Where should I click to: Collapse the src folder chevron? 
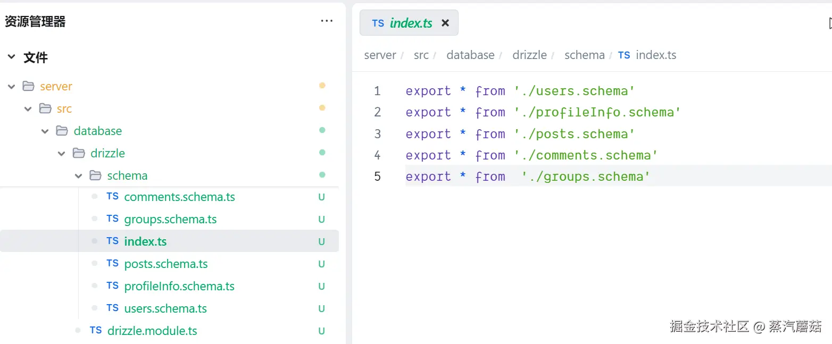(x=28, y=108)
